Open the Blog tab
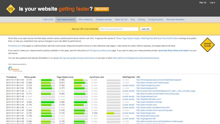 (x=133, y=19)
